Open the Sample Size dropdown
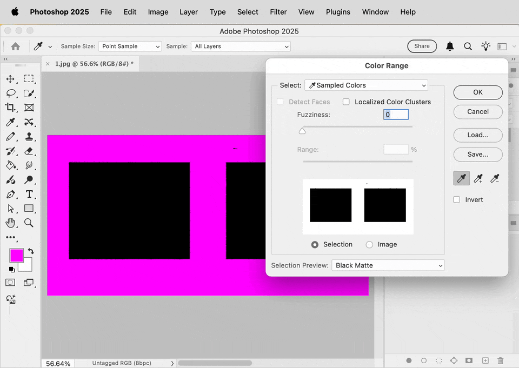Screen dimensions: 519x368 (130, 46)
